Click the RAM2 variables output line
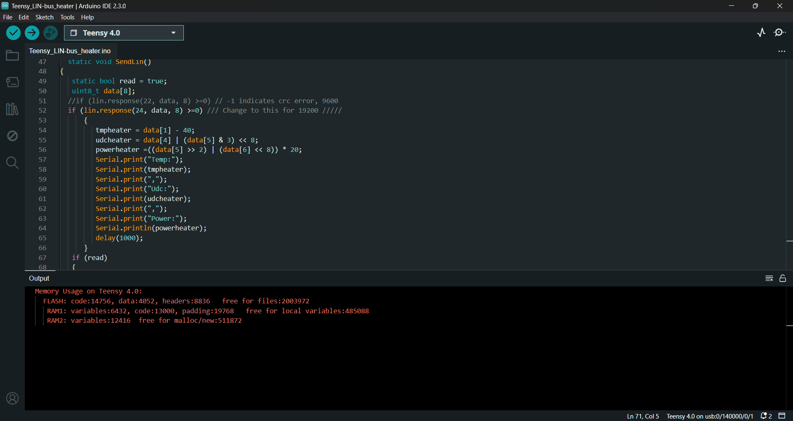 point(144,321)
